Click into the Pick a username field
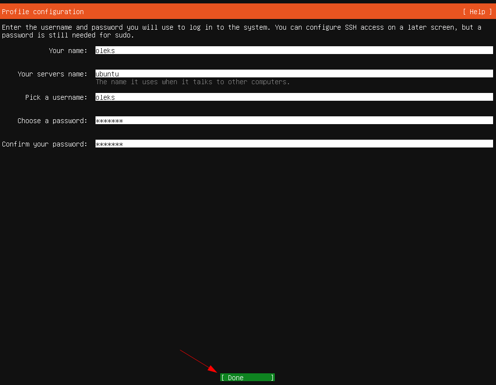 tap(294, 97)
